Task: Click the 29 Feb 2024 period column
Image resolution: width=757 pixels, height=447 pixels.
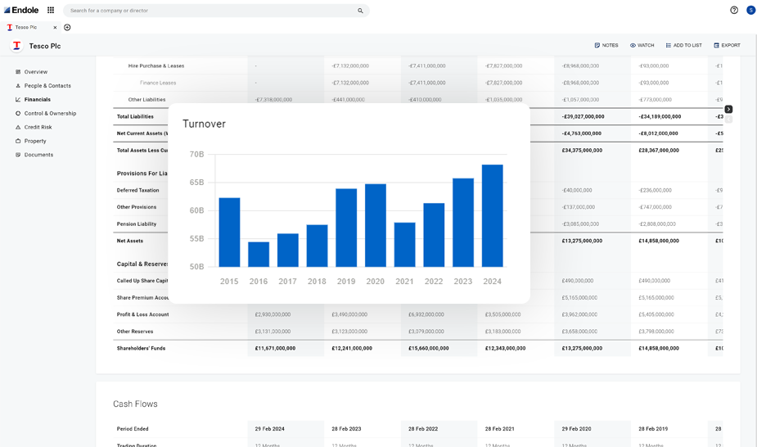Action: coord(269,429)
